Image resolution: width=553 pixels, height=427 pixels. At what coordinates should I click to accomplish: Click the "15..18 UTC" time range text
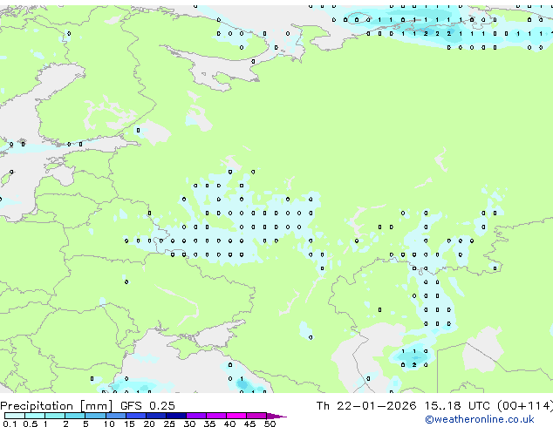pos(457,406)
